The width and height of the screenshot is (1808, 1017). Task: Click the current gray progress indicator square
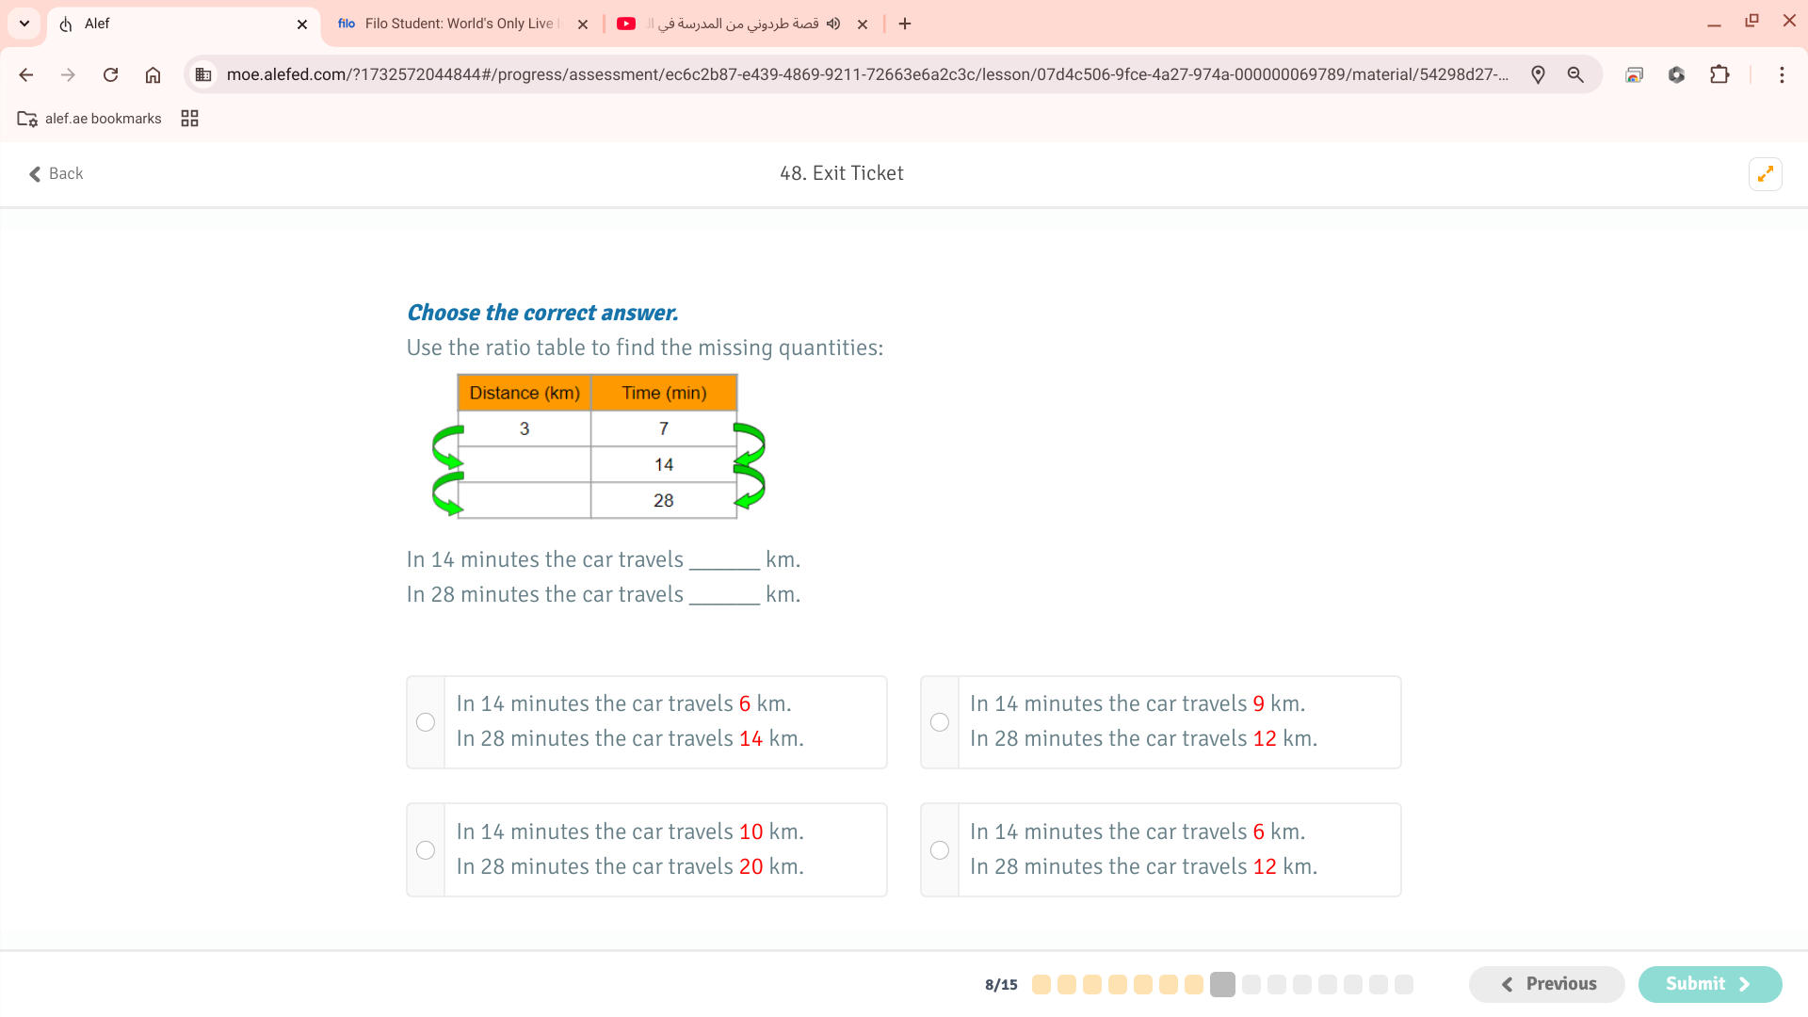point(1222,984)
